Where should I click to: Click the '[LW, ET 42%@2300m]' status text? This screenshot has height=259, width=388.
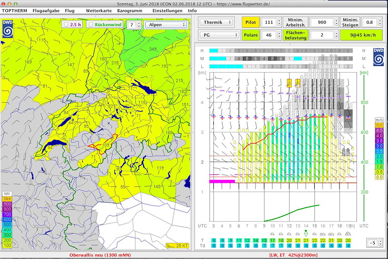pyautogui.click(x=293, y=255)
